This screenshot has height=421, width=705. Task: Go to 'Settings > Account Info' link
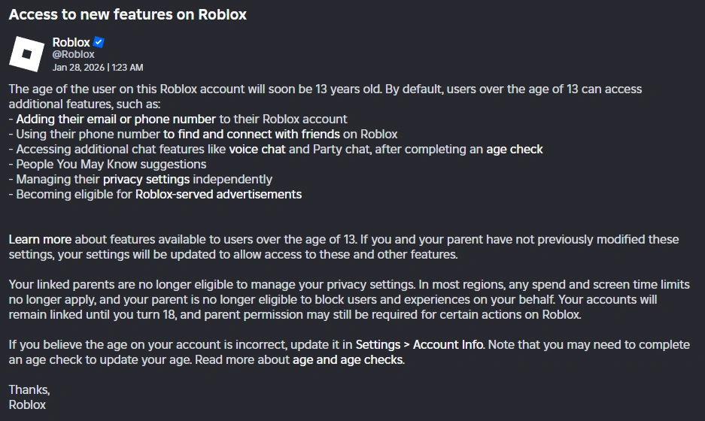[420, 344]
